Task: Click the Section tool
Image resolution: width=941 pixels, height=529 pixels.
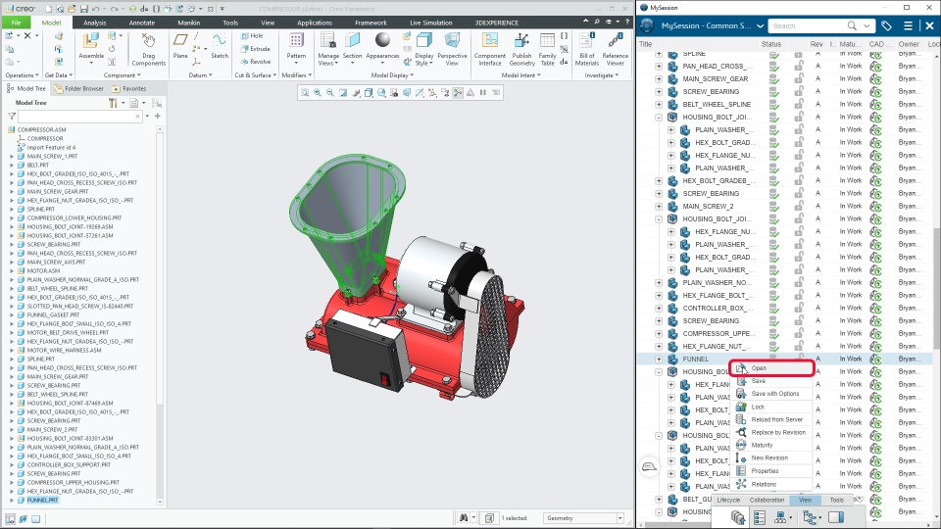Action: (x=352, y=46)
